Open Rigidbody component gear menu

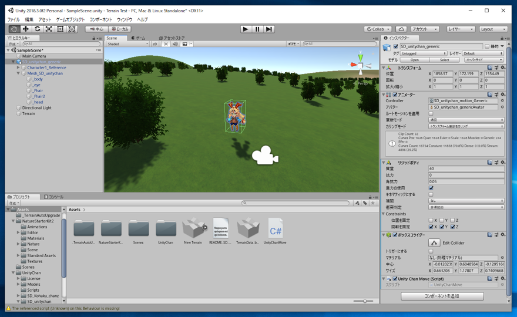[503, 163]
